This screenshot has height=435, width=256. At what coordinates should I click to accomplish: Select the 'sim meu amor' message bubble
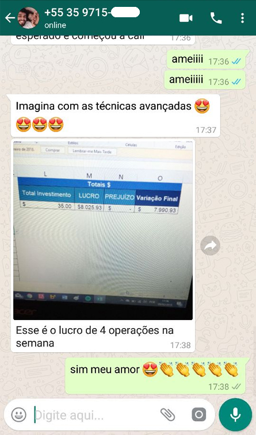point(155,376)
